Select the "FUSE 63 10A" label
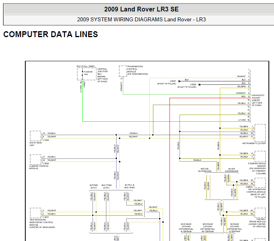 click(x=88, y=73)
